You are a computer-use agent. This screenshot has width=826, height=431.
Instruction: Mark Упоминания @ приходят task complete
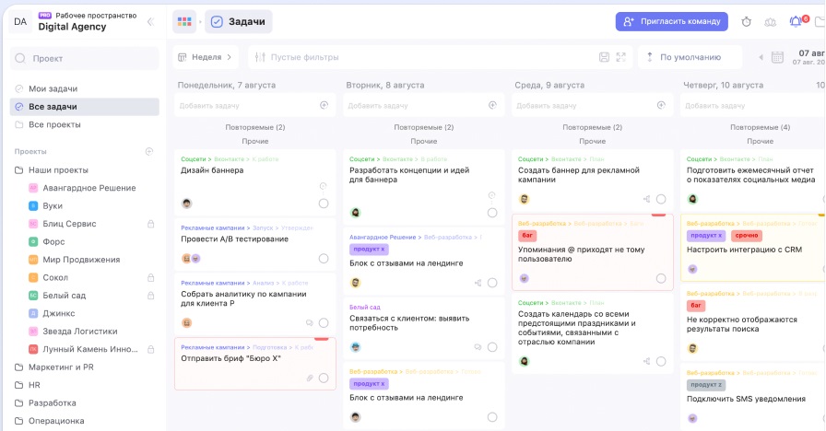[x=661, y=278]
